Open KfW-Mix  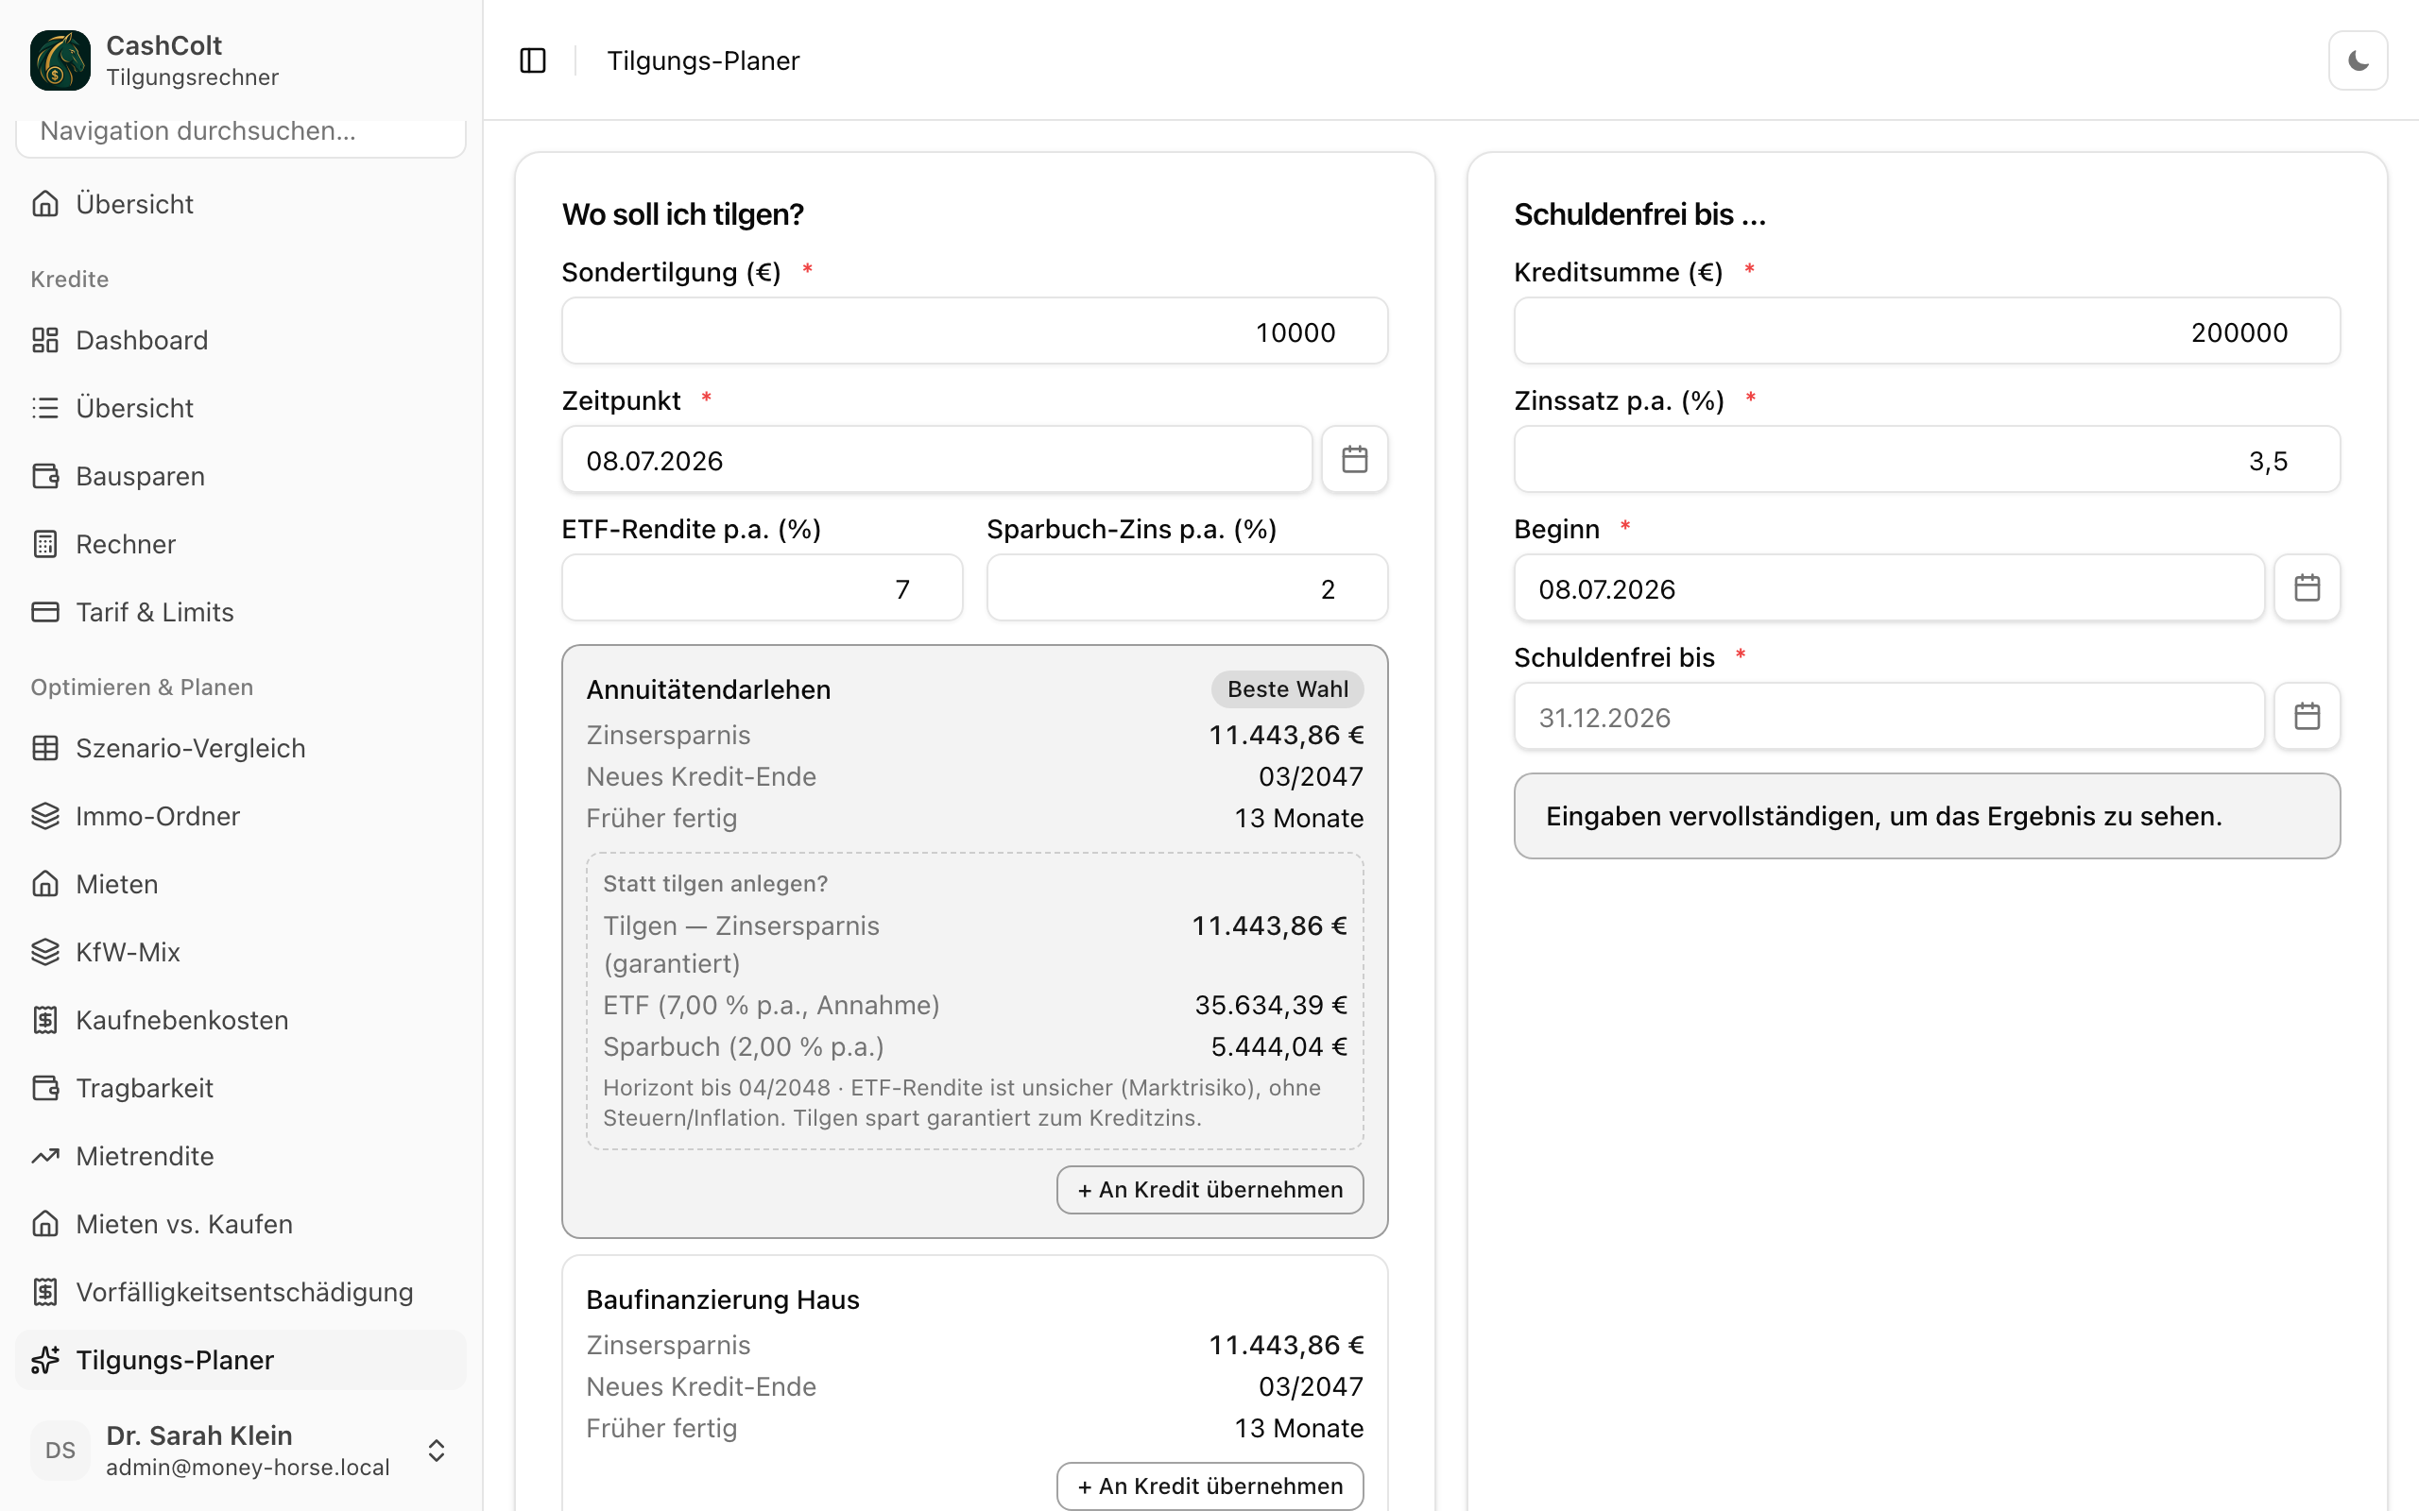pos(241,951)
